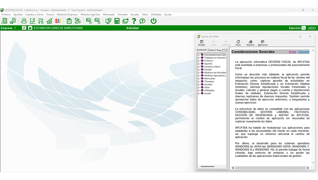Expand the Consideraciones Generales tree node
Viewport: 318px width, 180px height.
point(199,55)
